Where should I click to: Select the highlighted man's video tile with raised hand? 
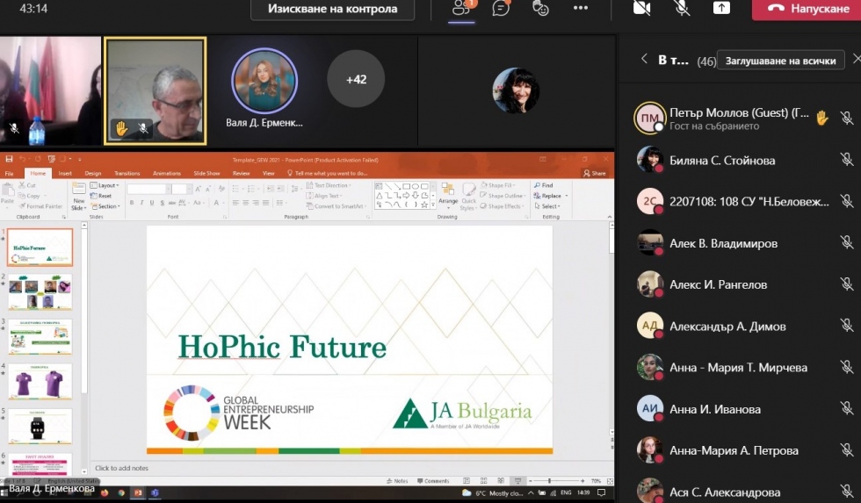click(156, 90)
